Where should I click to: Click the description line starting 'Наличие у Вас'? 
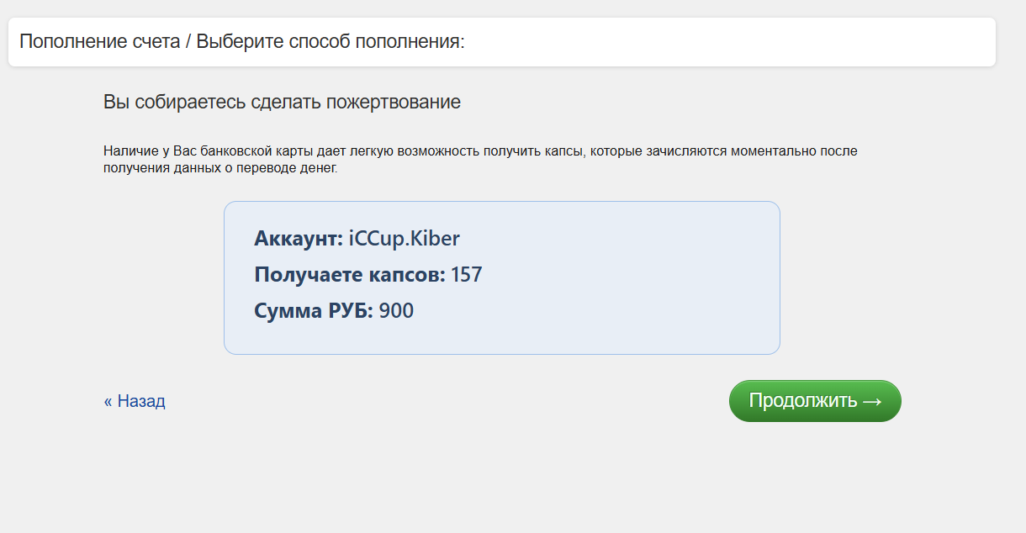click(479, 151)
